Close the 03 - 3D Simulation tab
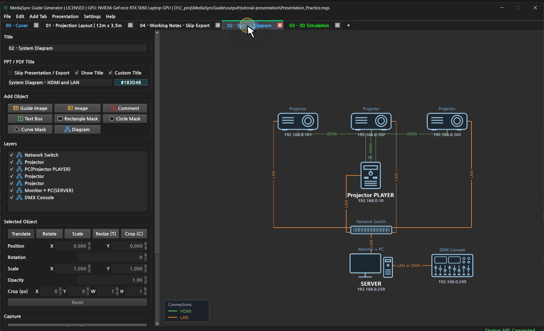Screen dimensions: 544x331 click(337, 25)
